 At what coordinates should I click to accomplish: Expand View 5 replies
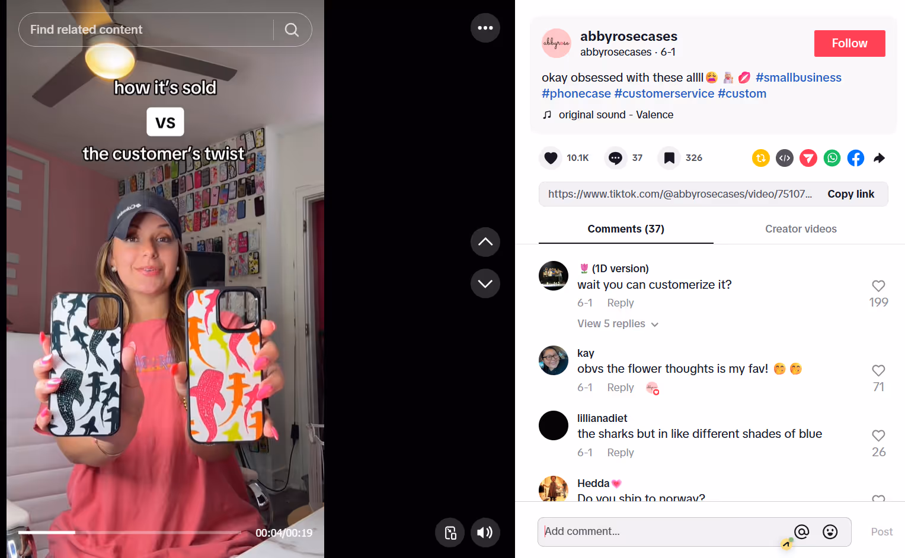tap(618, 324)
